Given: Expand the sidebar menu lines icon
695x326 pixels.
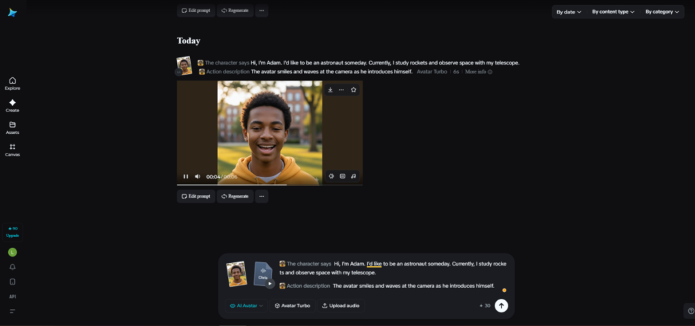Looking at the screenshot, I should (12, 311).
